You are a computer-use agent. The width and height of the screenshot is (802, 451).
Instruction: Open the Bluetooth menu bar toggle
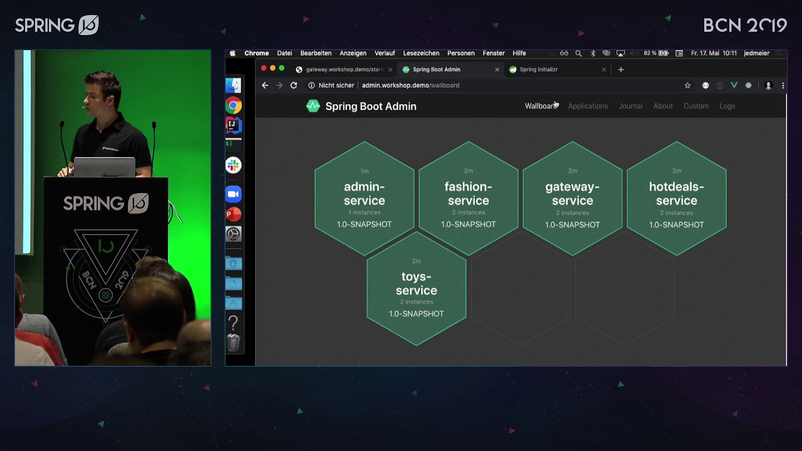click(x=593, y=53)
